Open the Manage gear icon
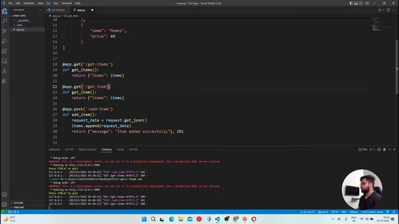The width and height of the screenshot is (399, 224). (4, 205)
